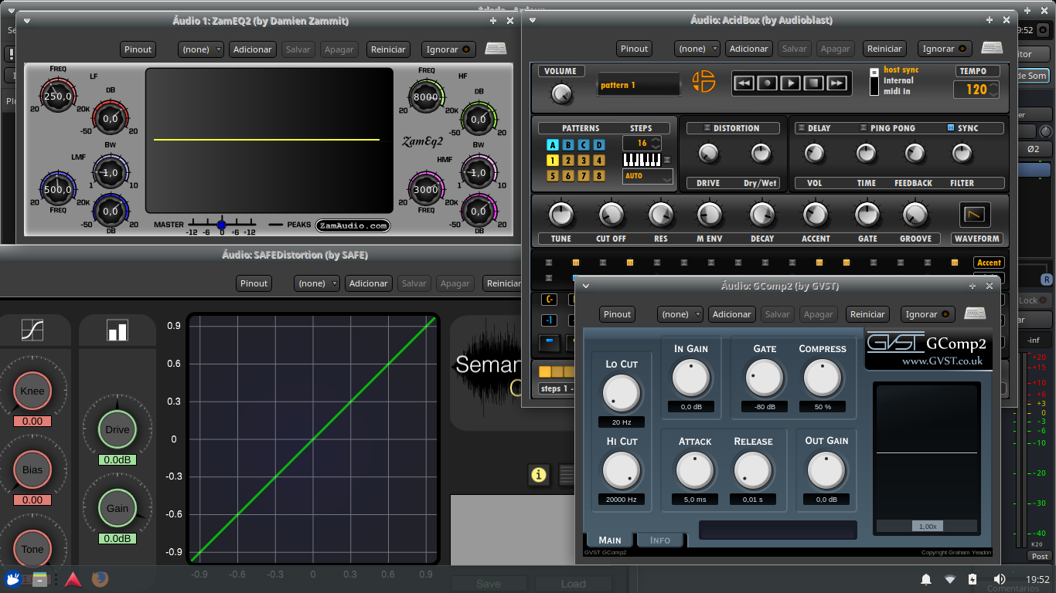Click the orange circular AcidBox logo icon
The height and width of the screenshot is (593, 1056).
(703, 80)
